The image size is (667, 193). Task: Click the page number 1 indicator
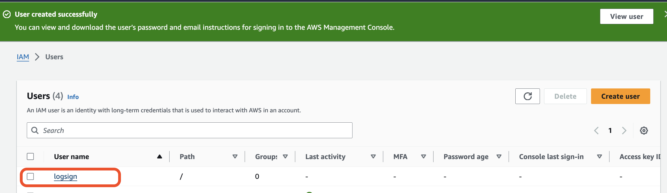tap(610, 130)
